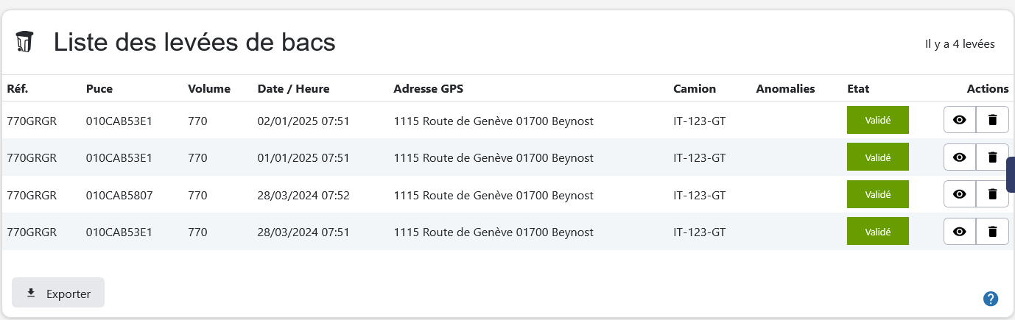Viewport: 1015px width, 320px height.
Task: Show details of 28/03/2024 07:51 collection
Action: point(959,232)
